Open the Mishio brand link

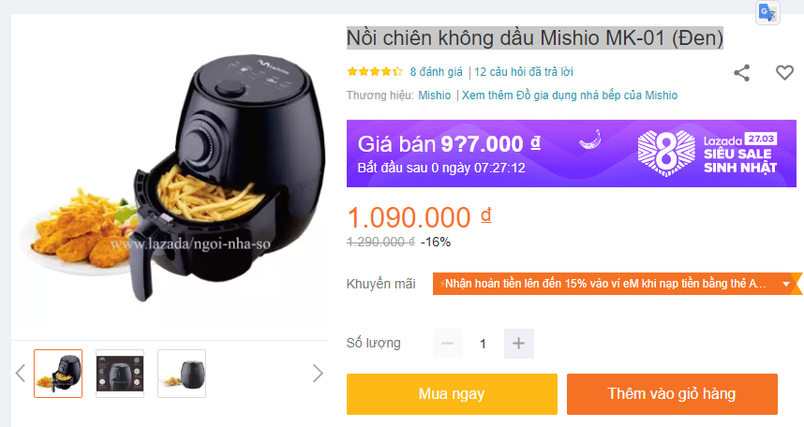click(x=434, y=96)
